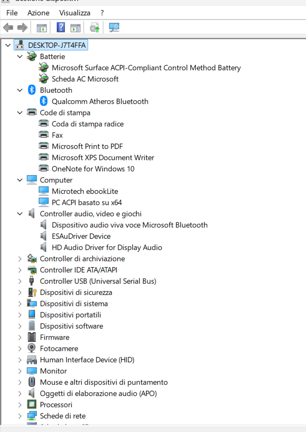Click the Firmware chip icon
Image resolution: width=306 pixels, height=432 pixels.
pyautogui.click(x=32, y=337)
